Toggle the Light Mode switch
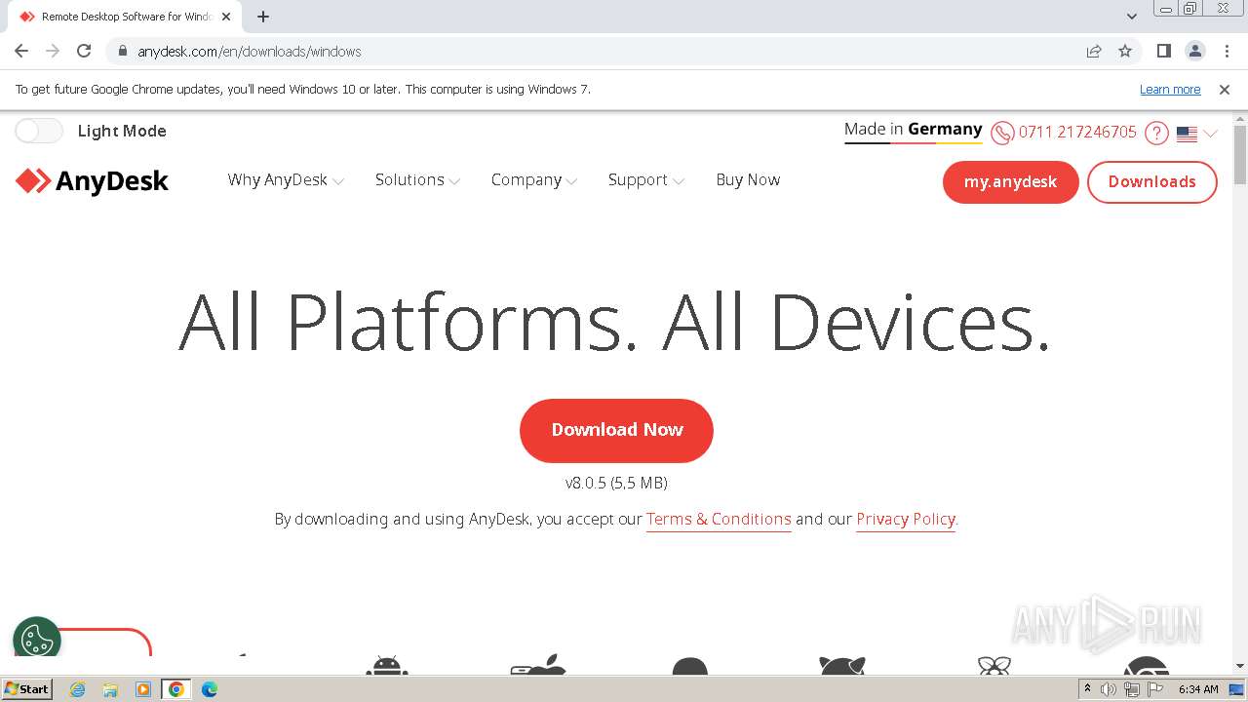Image resolution: width=1248 pixels, height=702 pixels. tap(39, 131)
